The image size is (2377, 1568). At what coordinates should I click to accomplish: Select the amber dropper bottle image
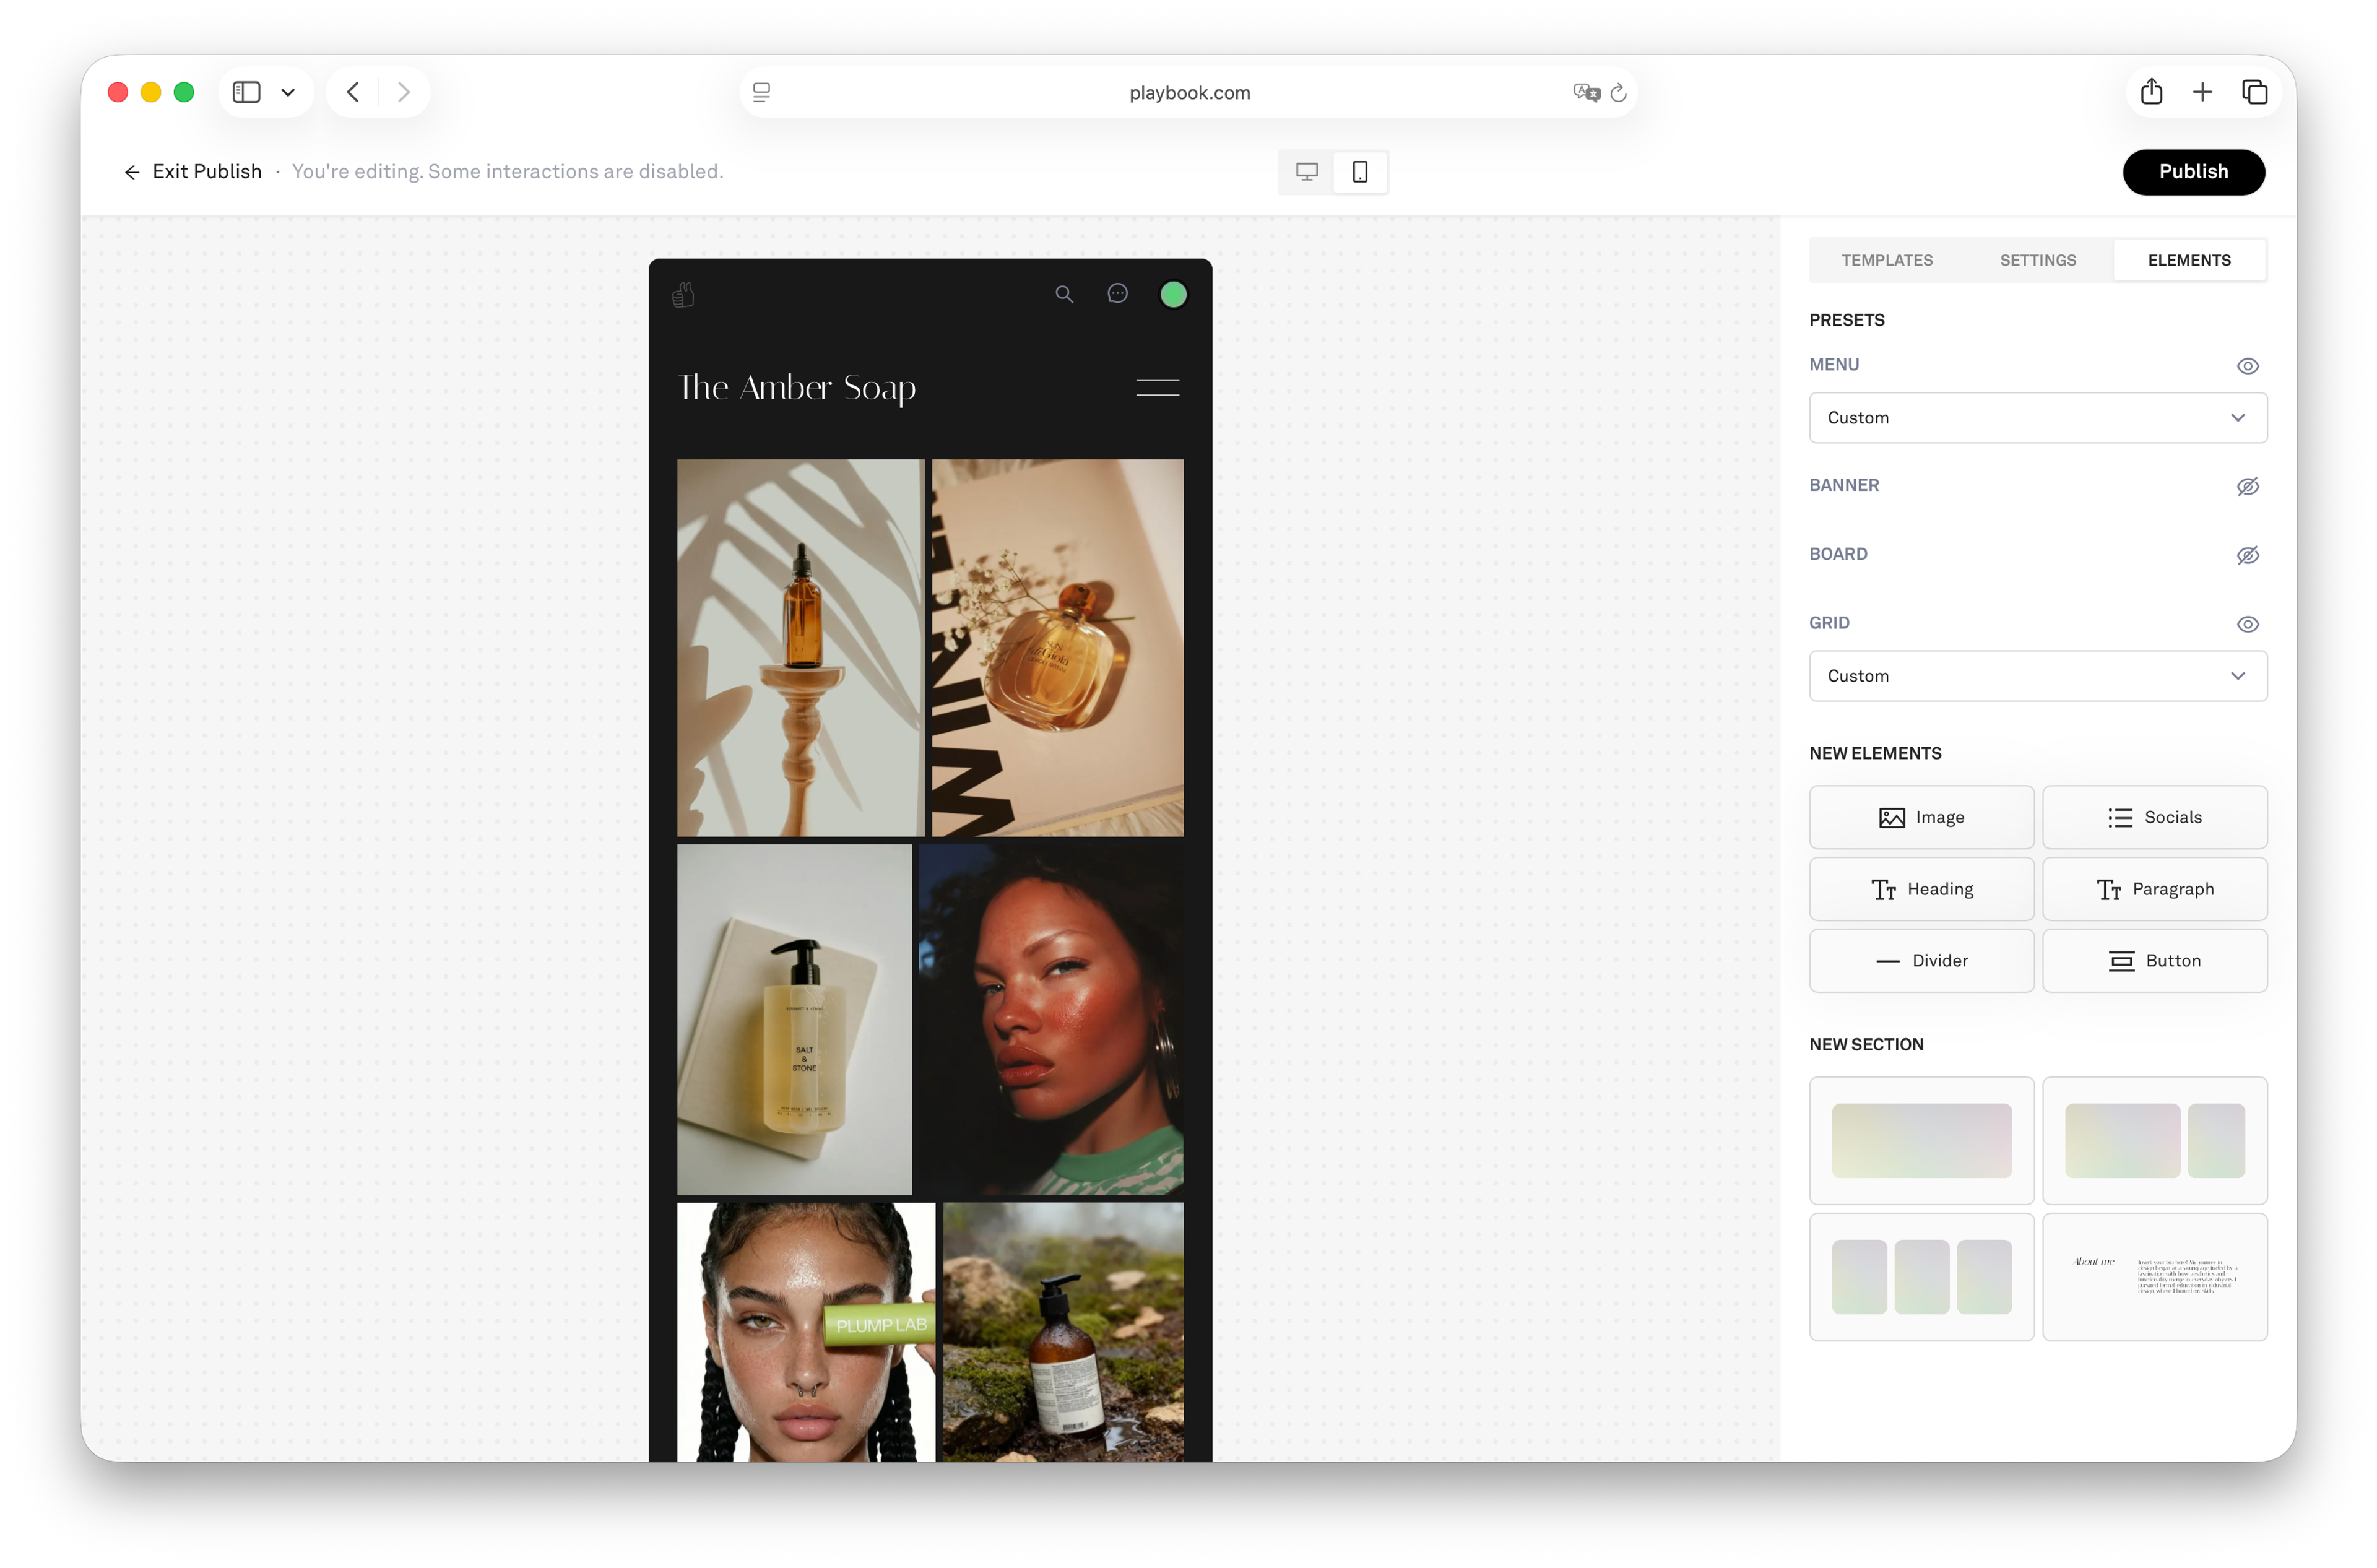click(x=800, y=648)
